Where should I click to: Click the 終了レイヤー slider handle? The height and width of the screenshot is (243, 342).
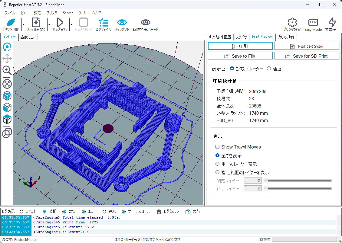pyautogui.click(x=266, y=188)
